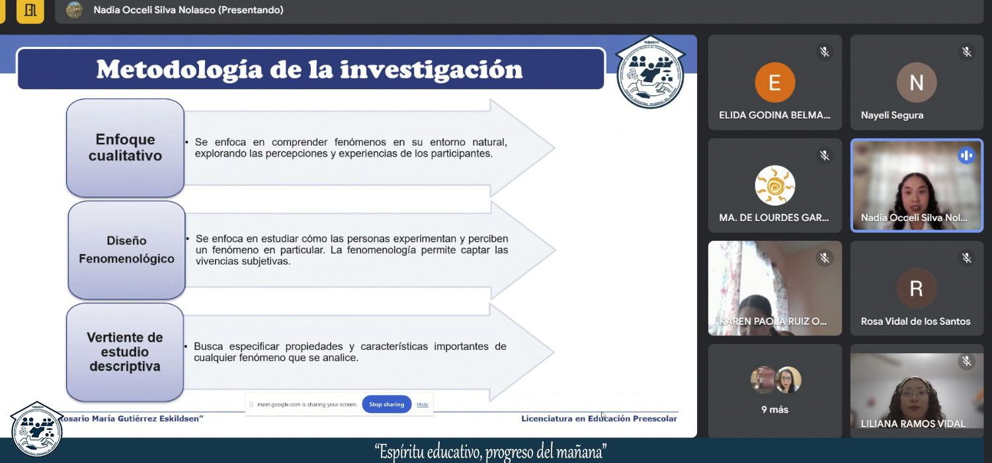Select Karen Paola Ruiz's video tile
The height and width of the screenshot is (463, 992).
pos(775,288)
